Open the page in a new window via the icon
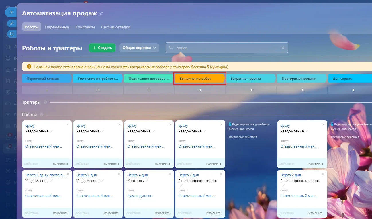The image size is (372, 219). tap(12, 34)
